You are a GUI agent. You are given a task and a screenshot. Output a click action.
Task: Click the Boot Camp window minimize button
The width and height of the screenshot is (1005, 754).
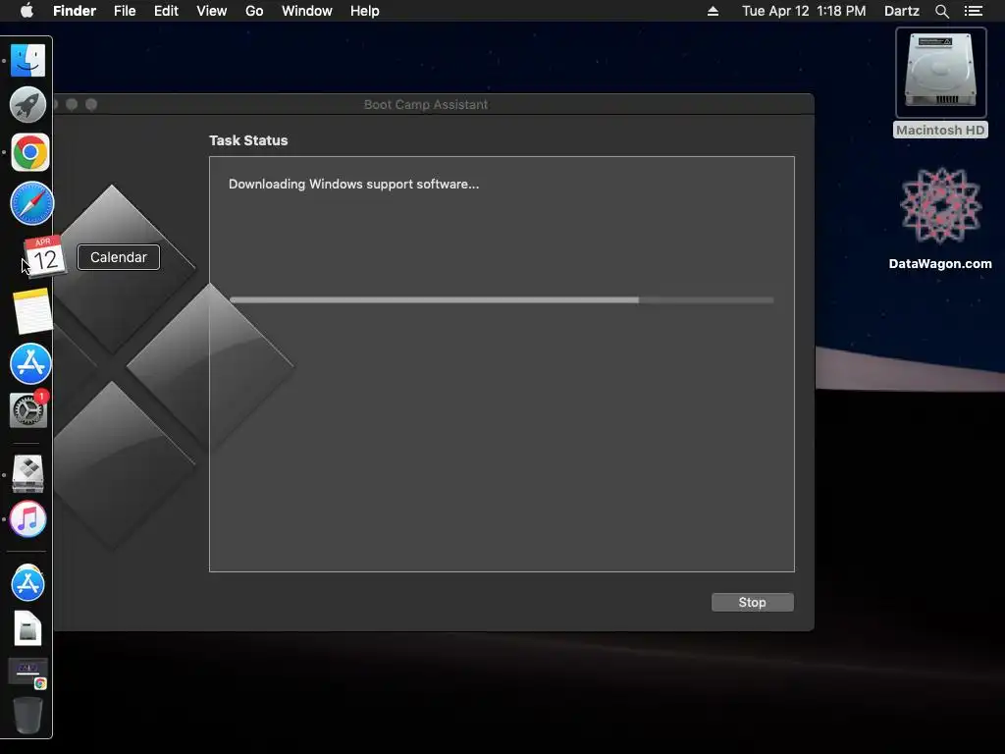[72, 104]
